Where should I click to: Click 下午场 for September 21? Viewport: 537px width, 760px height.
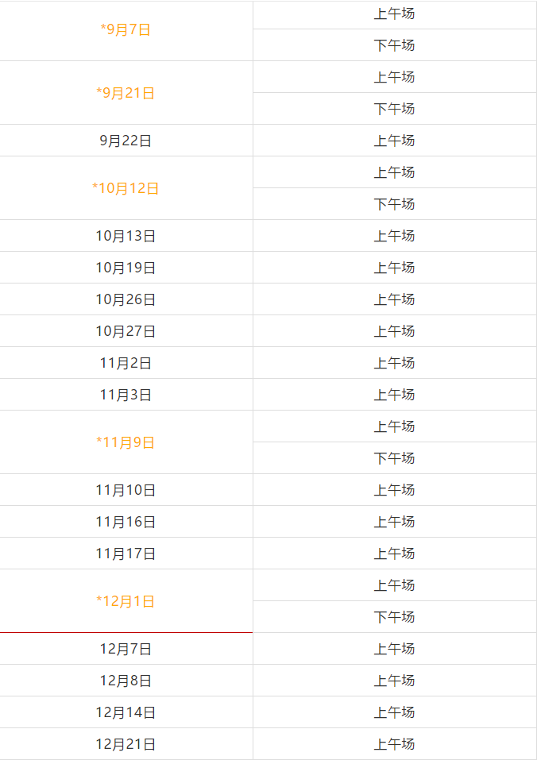[x=394, y=109]
